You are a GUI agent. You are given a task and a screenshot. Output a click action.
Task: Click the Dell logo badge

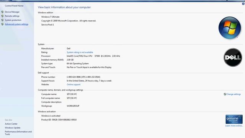[x=233, y=58]
